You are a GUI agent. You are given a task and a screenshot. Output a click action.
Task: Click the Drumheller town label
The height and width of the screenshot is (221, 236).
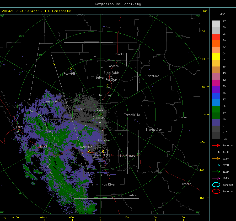point(154,130)
